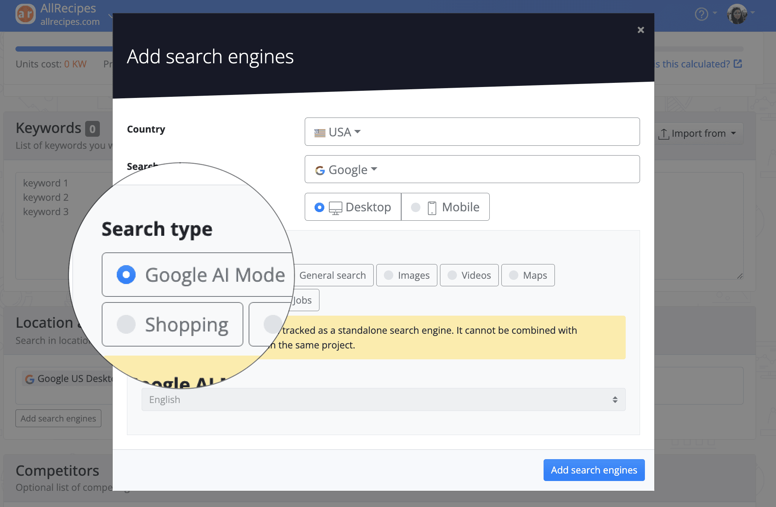Click the USA flag icon
The width and height of the screenshot is (776, 507).
tap(320, 133)
